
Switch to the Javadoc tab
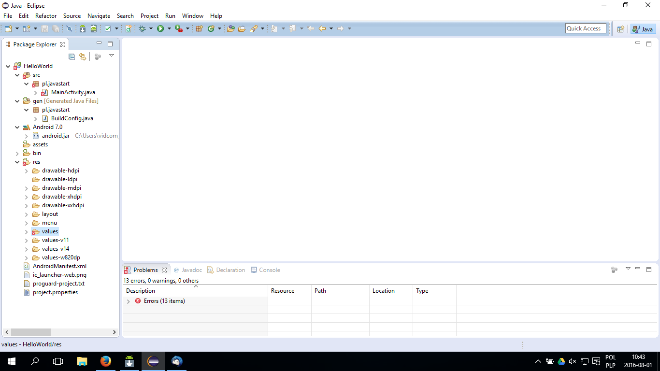(187, 270)
